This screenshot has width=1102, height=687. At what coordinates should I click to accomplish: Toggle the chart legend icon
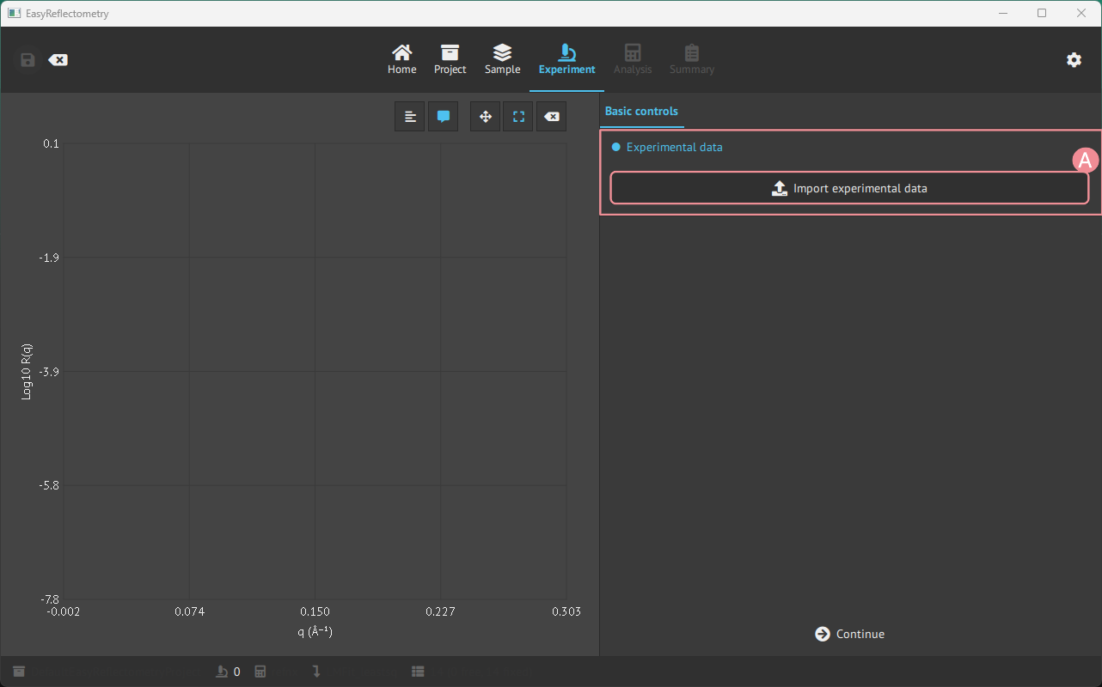[410, 117]
